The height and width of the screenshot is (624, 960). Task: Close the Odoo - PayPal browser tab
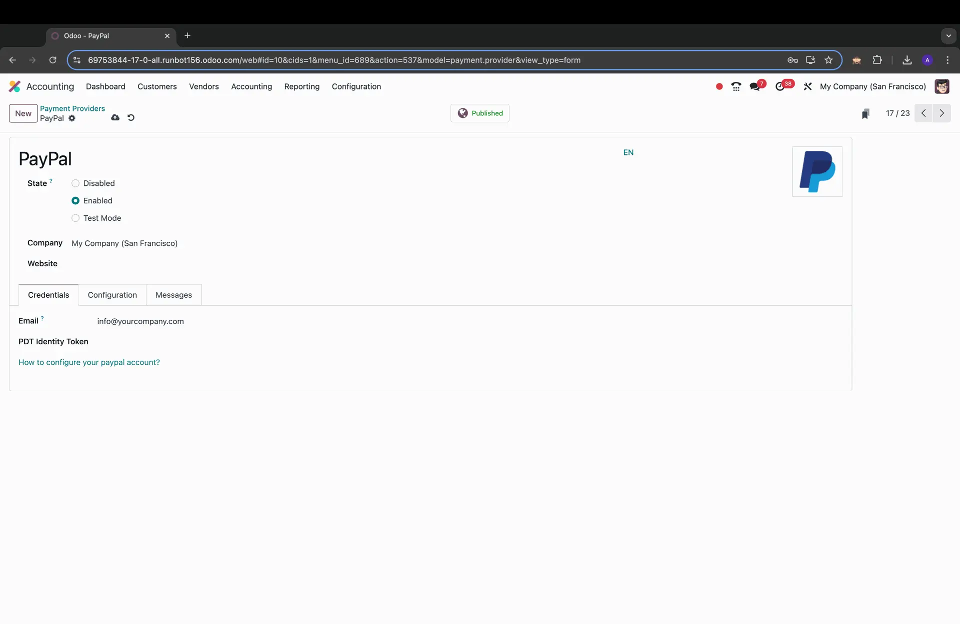coord(167,36)
